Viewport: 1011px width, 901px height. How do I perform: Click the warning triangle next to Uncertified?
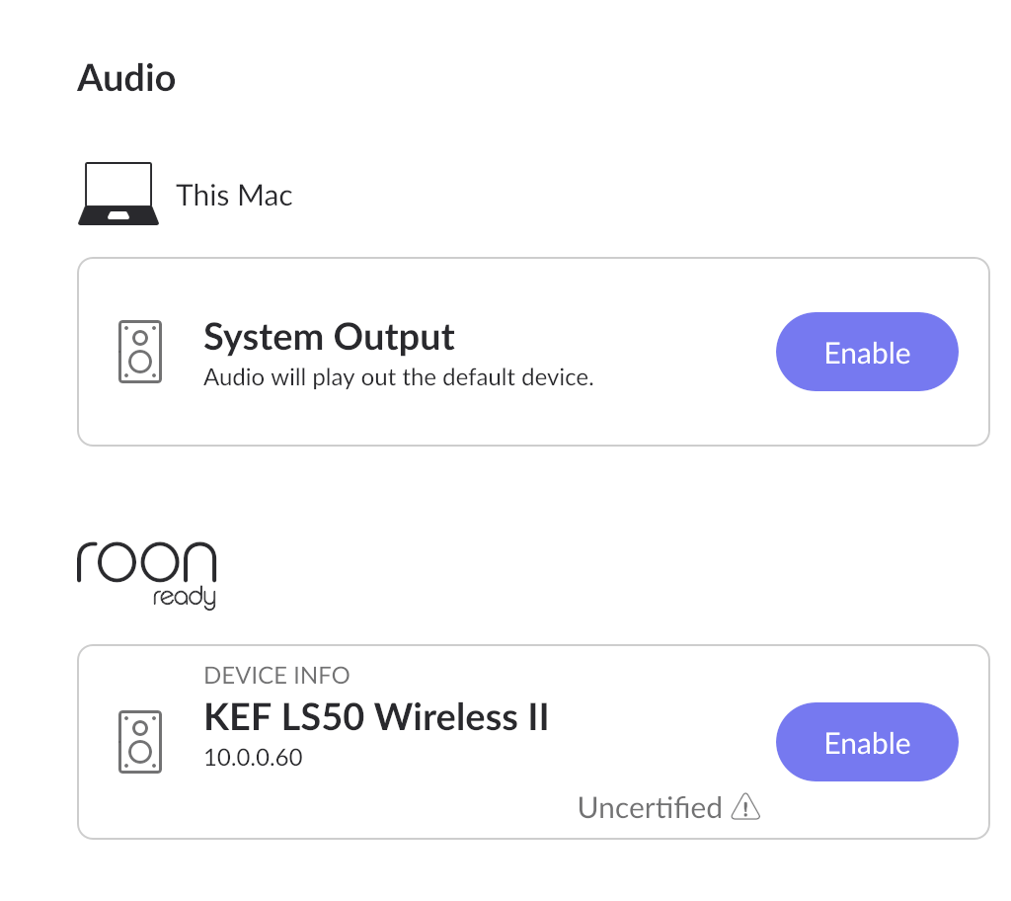pos(746,807)
